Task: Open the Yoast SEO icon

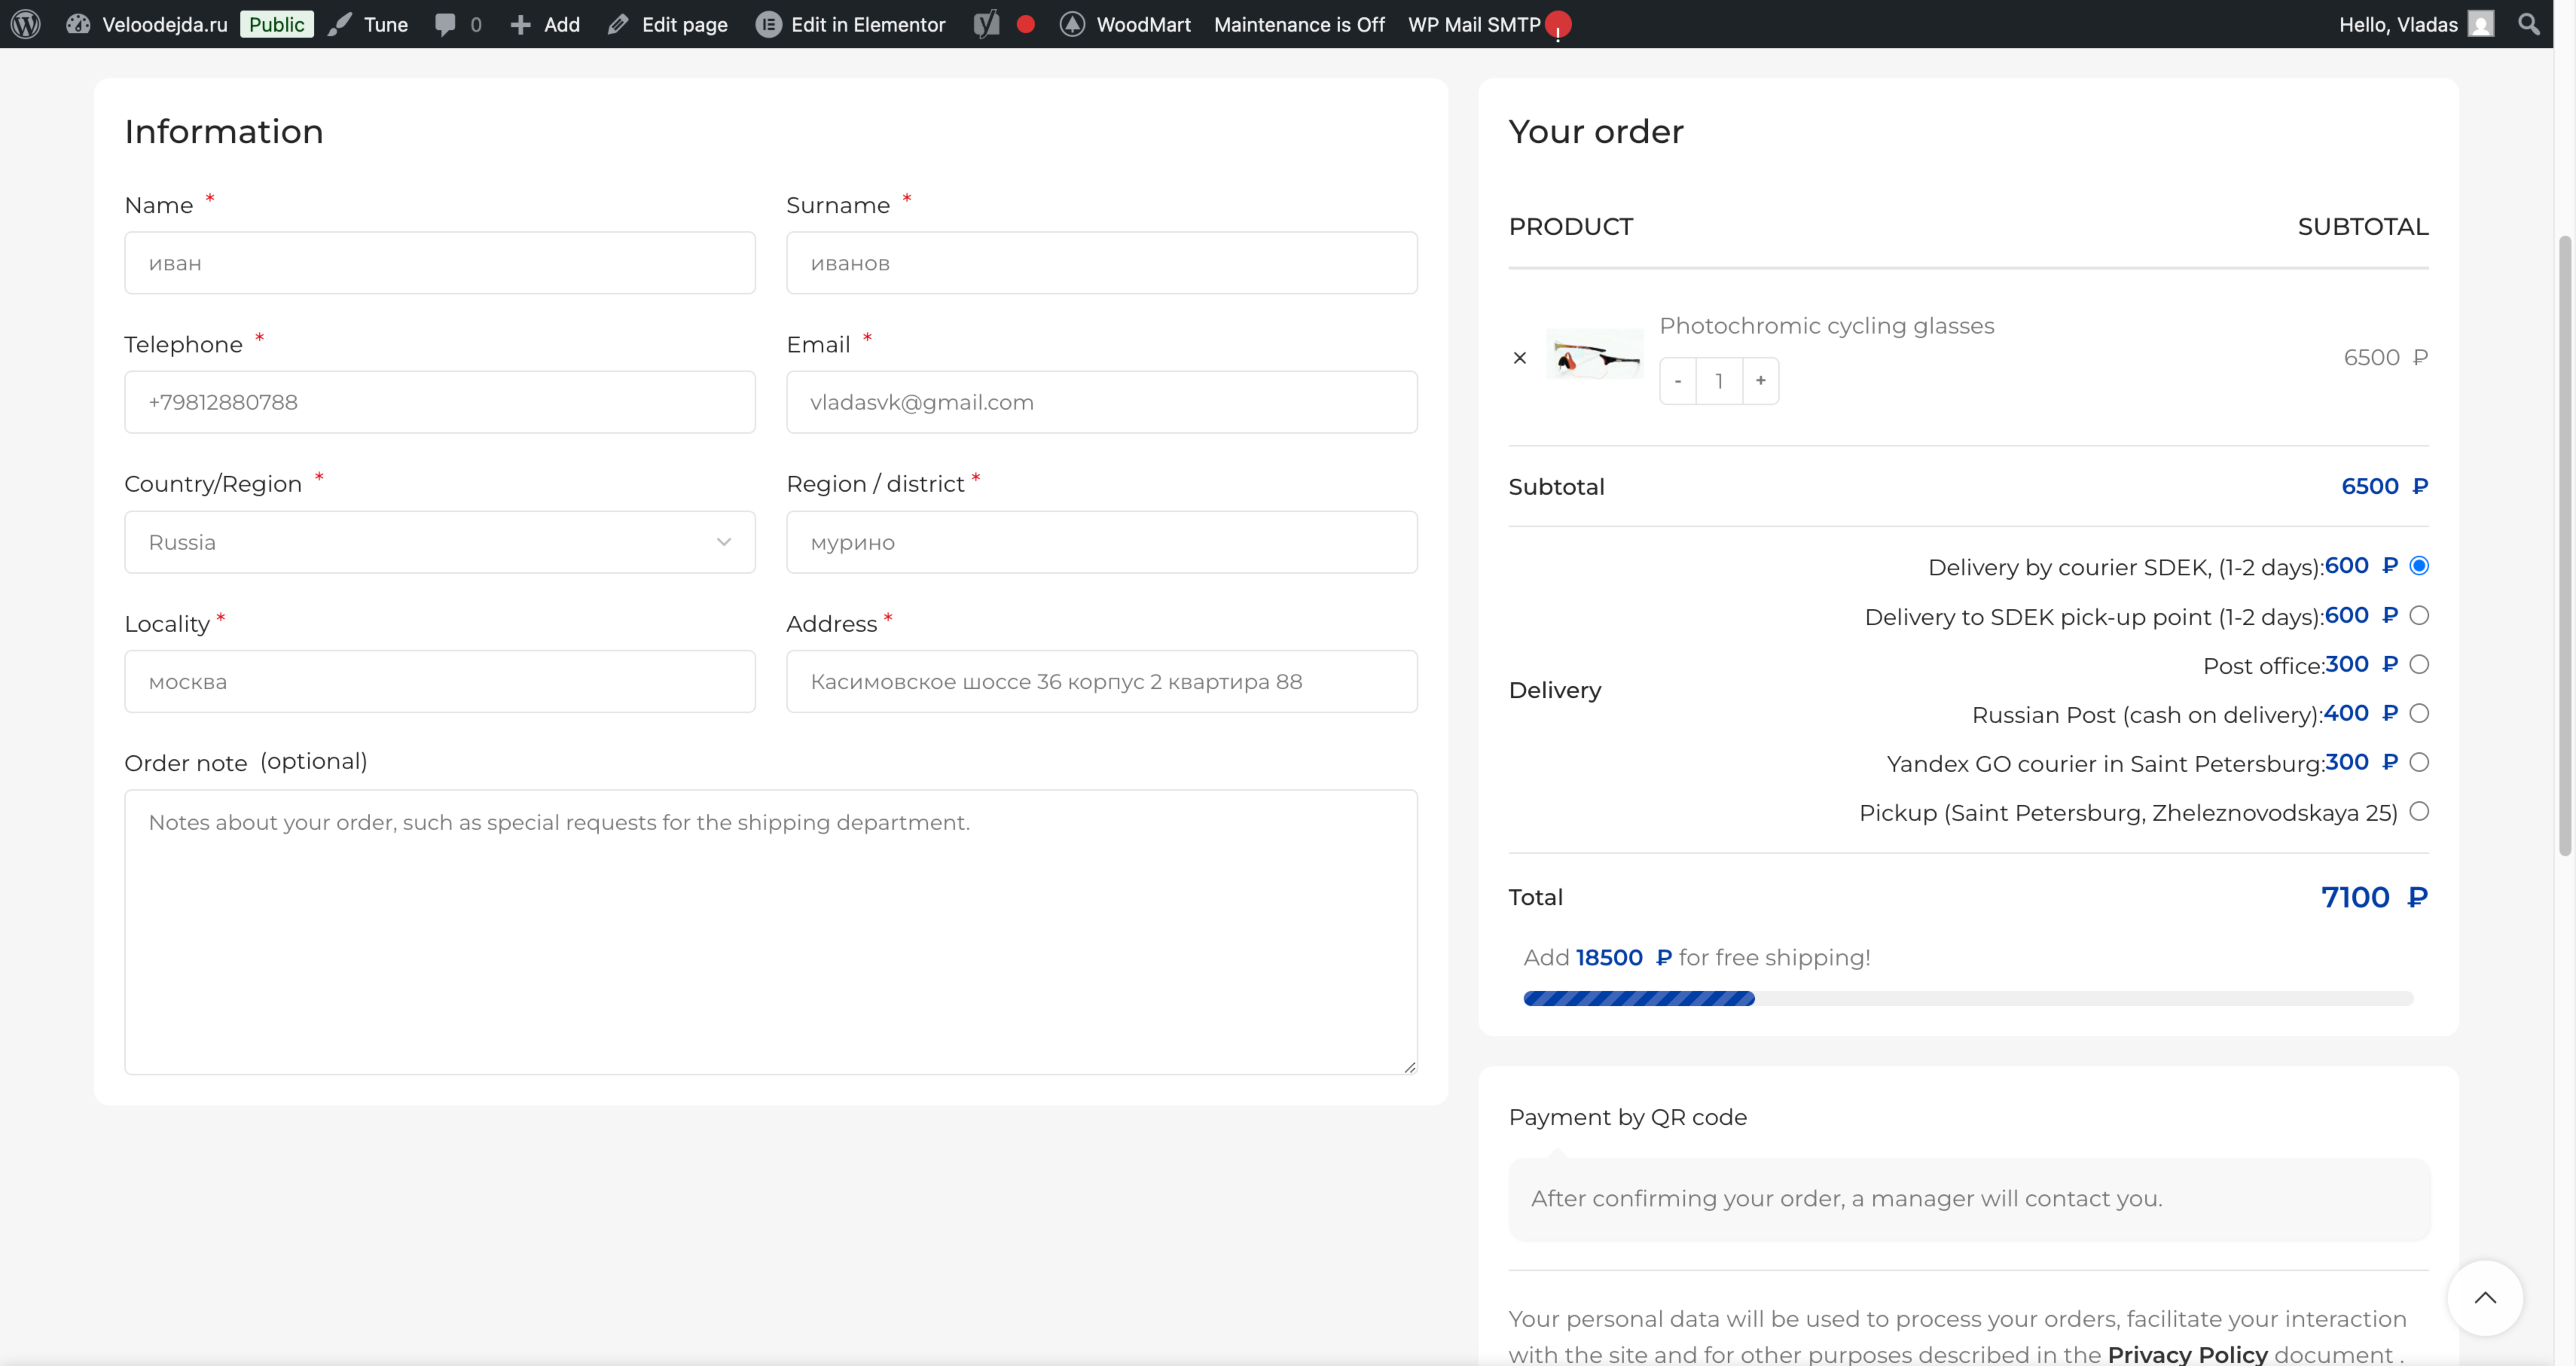Action: tap(987, 24)
